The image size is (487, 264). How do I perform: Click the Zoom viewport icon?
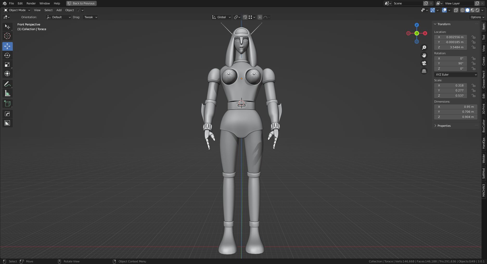click(x=424, y=48)
